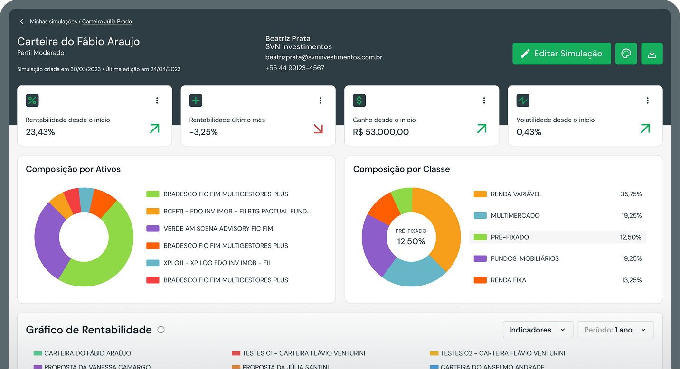680x369 pixels.
Task: Click the download icon in the top right
Action: [652, 53]
